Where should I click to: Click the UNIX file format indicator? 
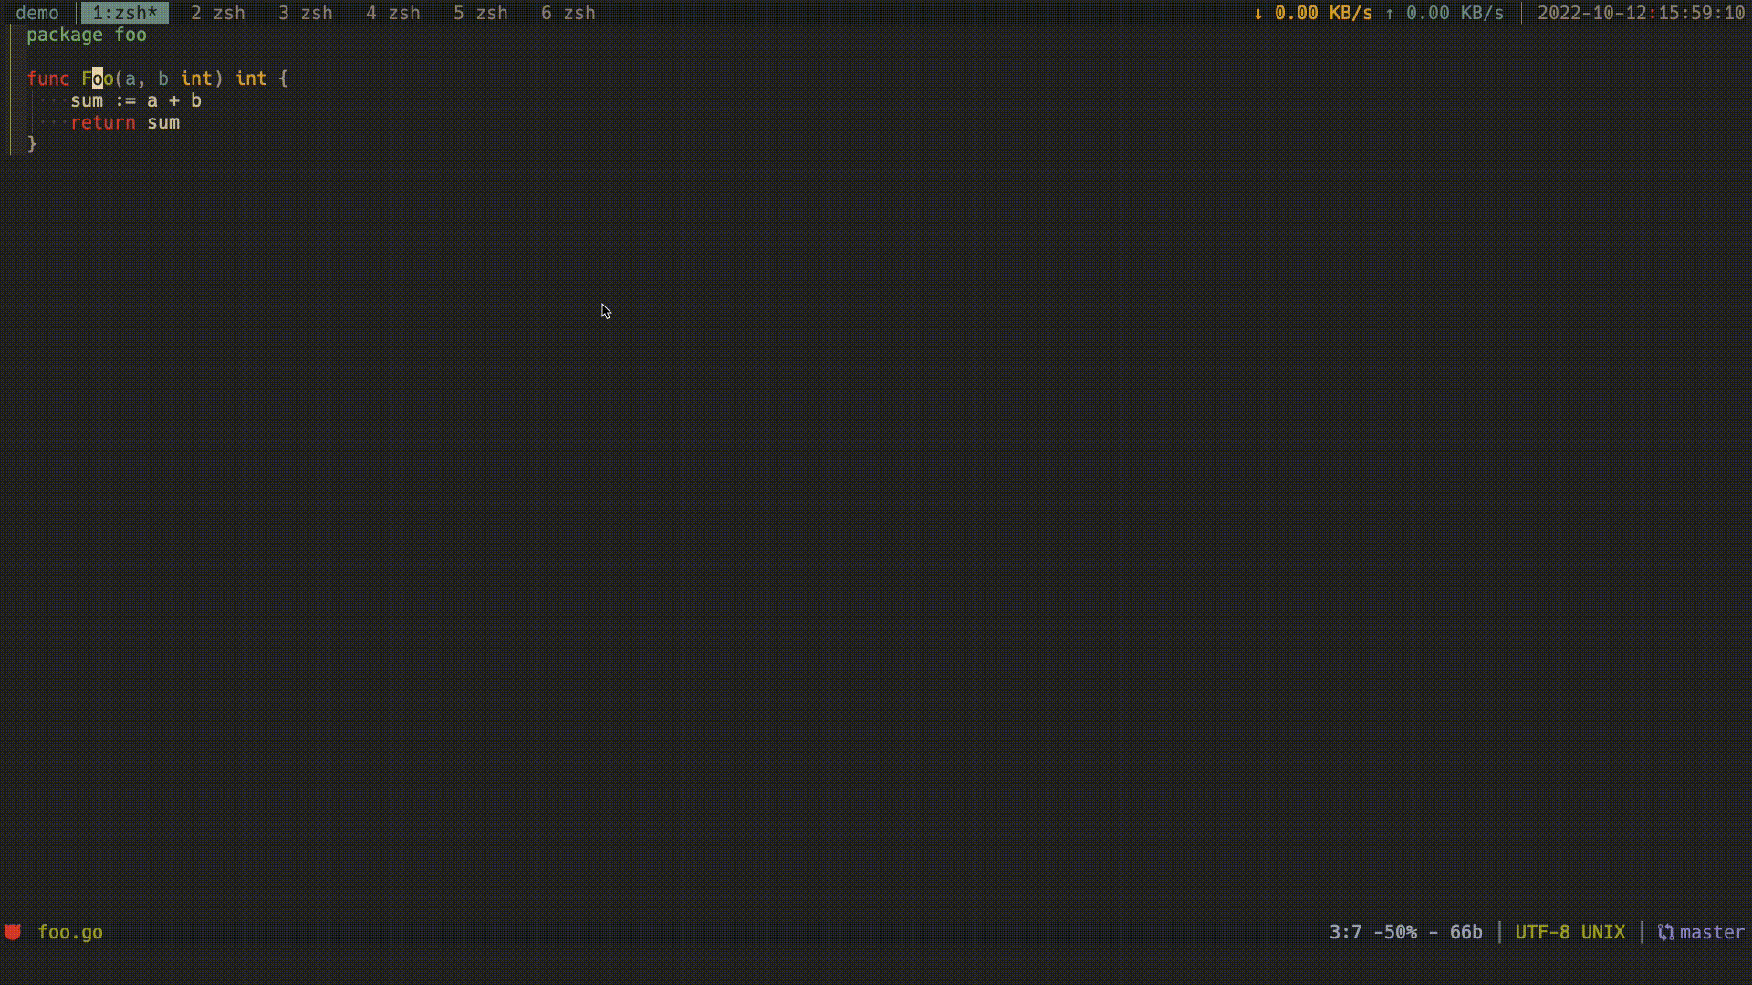(x=1603, y=931)
